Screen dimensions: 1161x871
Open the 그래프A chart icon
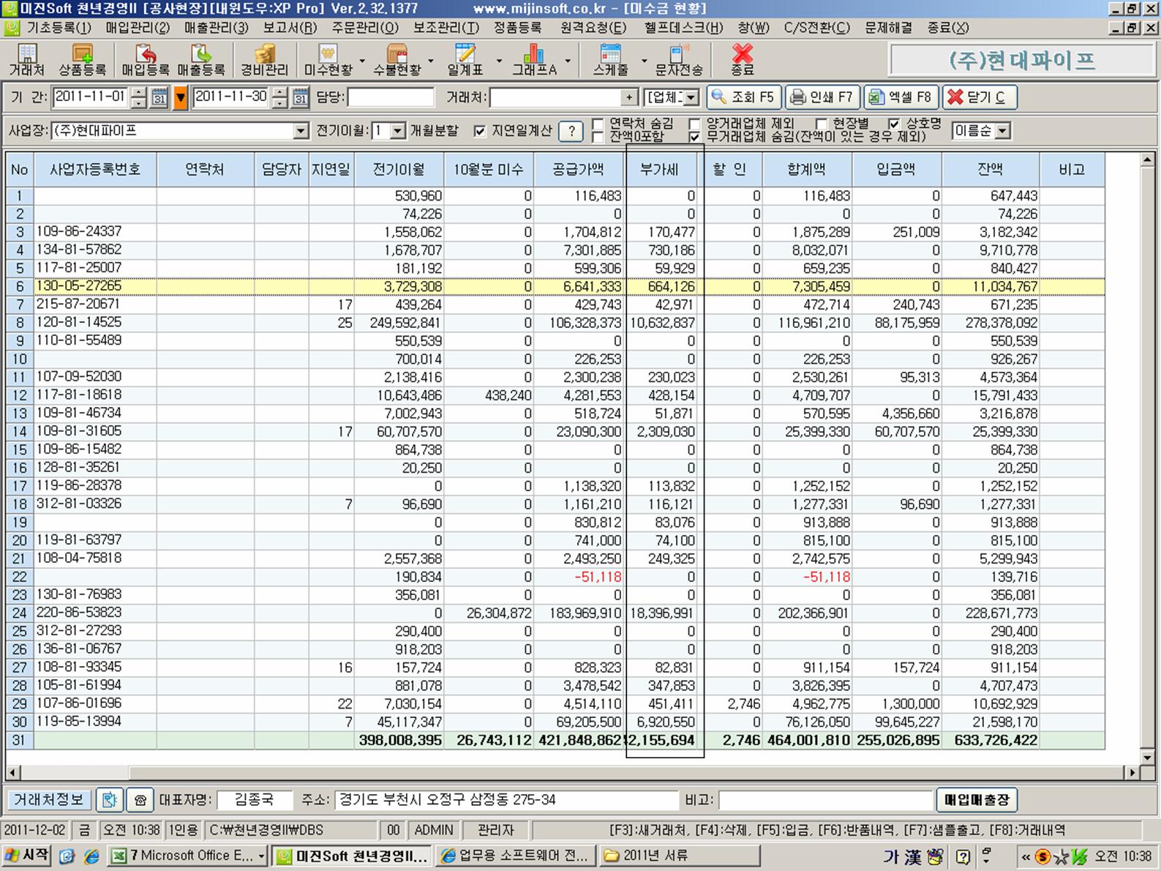534,59
